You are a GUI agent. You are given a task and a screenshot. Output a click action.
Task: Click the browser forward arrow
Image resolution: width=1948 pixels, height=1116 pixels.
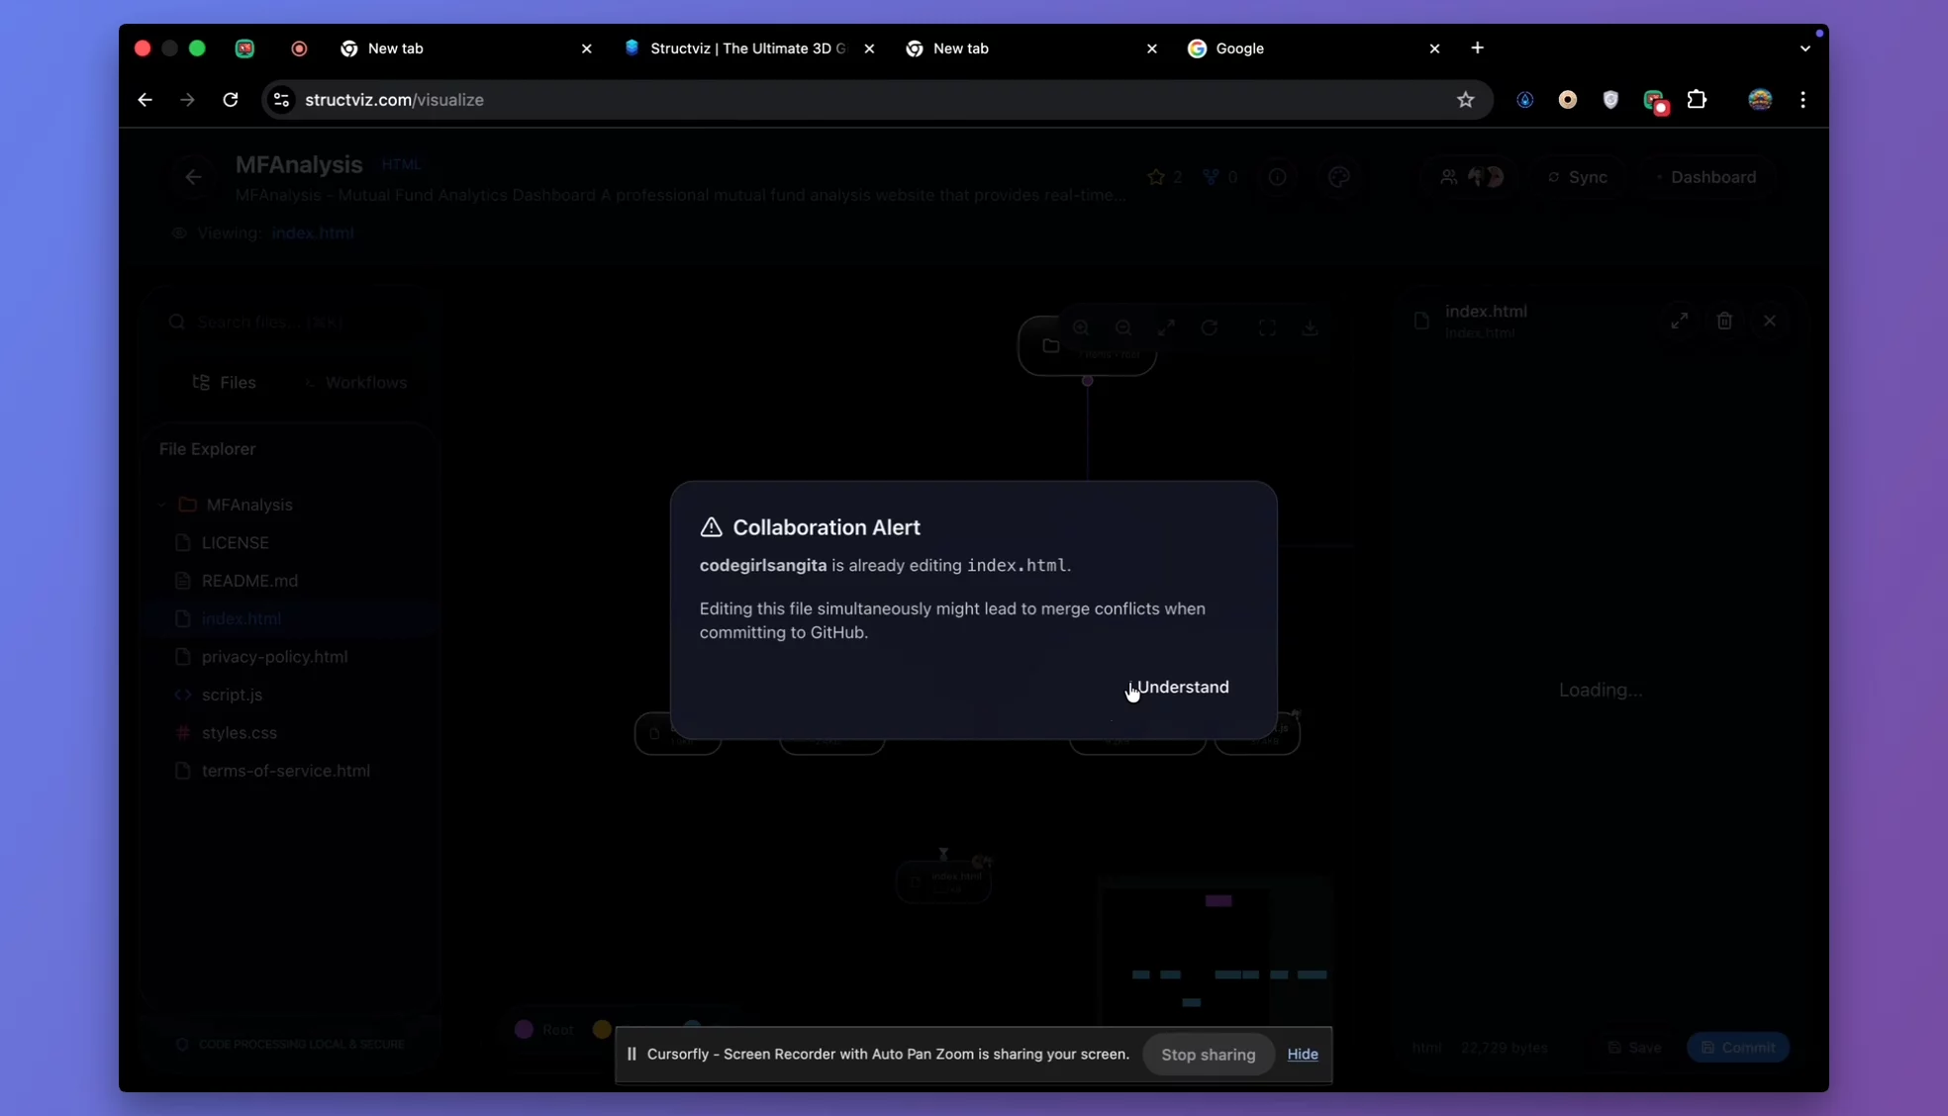click(187, 100)
